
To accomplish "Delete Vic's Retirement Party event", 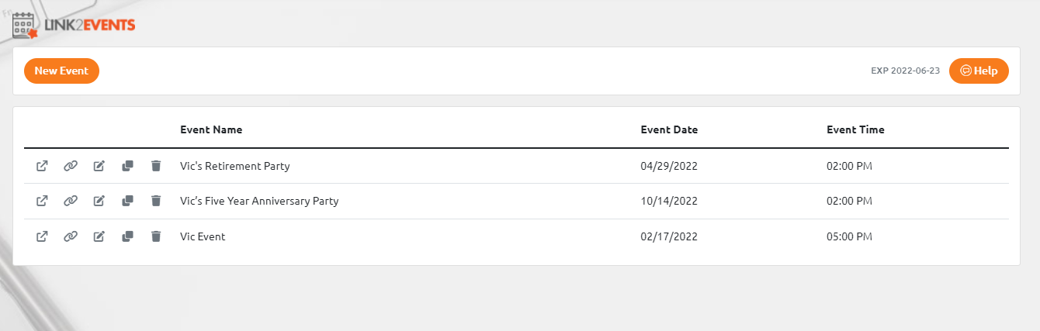I will tap(156, 166).
